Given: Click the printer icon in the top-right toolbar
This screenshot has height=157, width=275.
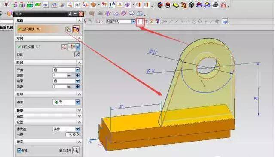Looking at the screenshot, I should [215, 5].
